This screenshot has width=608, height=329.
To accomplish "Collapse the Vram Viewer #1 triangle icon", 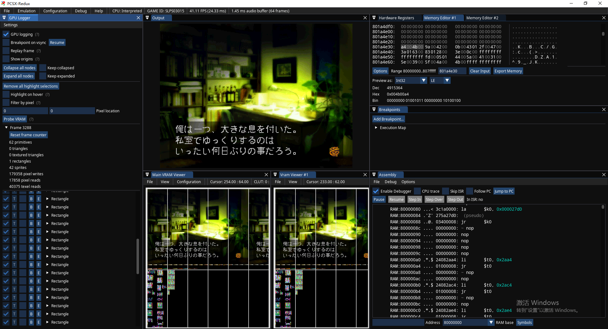I will point(275,175).
